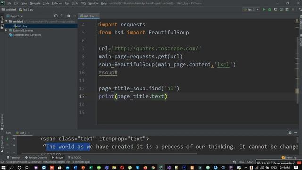Open the File menu
The height and width of the screenshot is (170, 302).
pos(9,3)
